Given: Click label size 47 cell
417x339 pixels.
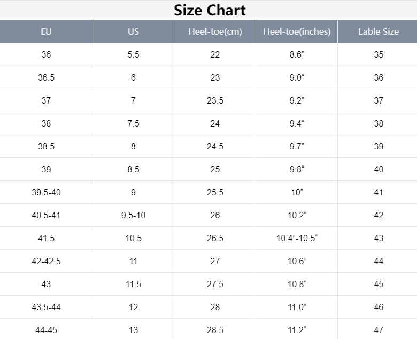Looking at the screenshot, I should [378, 330].
